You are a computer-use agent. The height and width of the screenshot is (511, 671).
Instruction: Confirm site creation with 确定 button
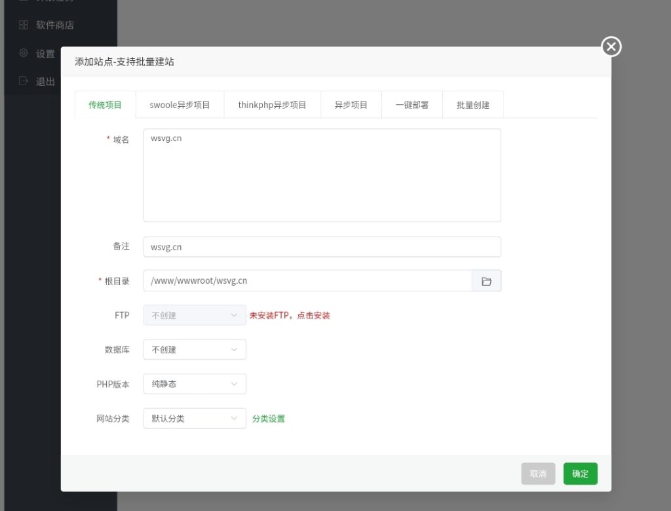pos(580,473)
